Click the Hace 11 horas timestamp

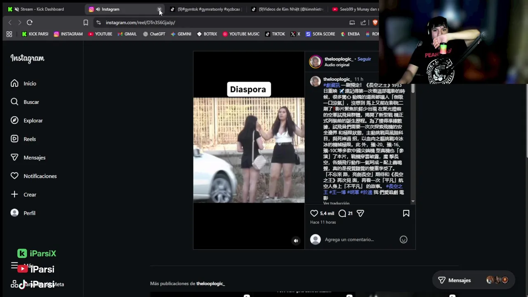coord(323,222)
